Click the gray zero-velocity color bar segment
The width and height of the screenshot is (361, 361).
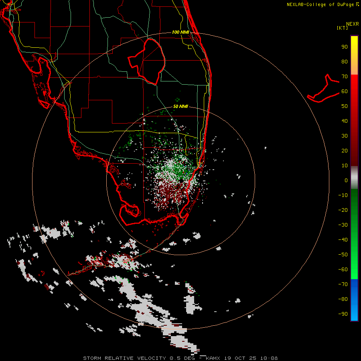(x=354, y=178)
